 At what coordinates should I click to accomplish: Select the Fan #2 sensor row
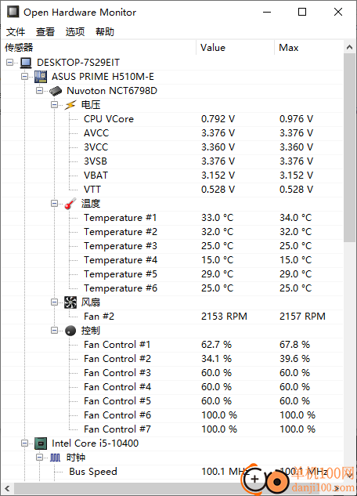coord(172,317)
